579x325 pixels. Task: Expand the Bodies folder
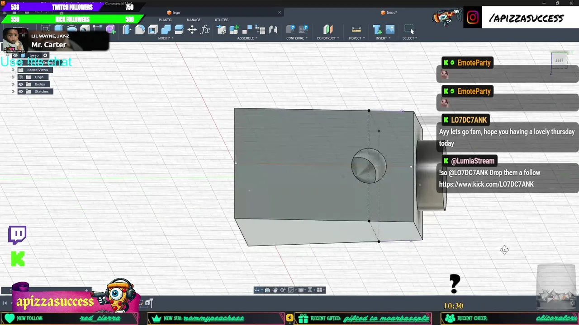click(x=13, y=84)
